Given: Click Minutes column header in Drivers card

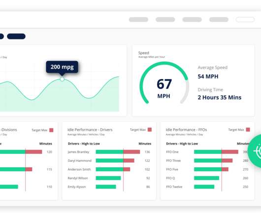Looking at the screenshot, I should tap(145, 144).
